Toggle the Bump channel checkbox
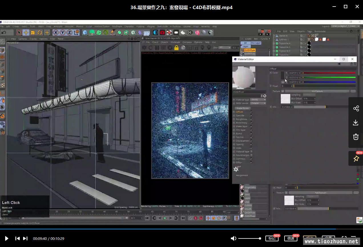Viewport: 363px width, 247px height. pos(251,133)
